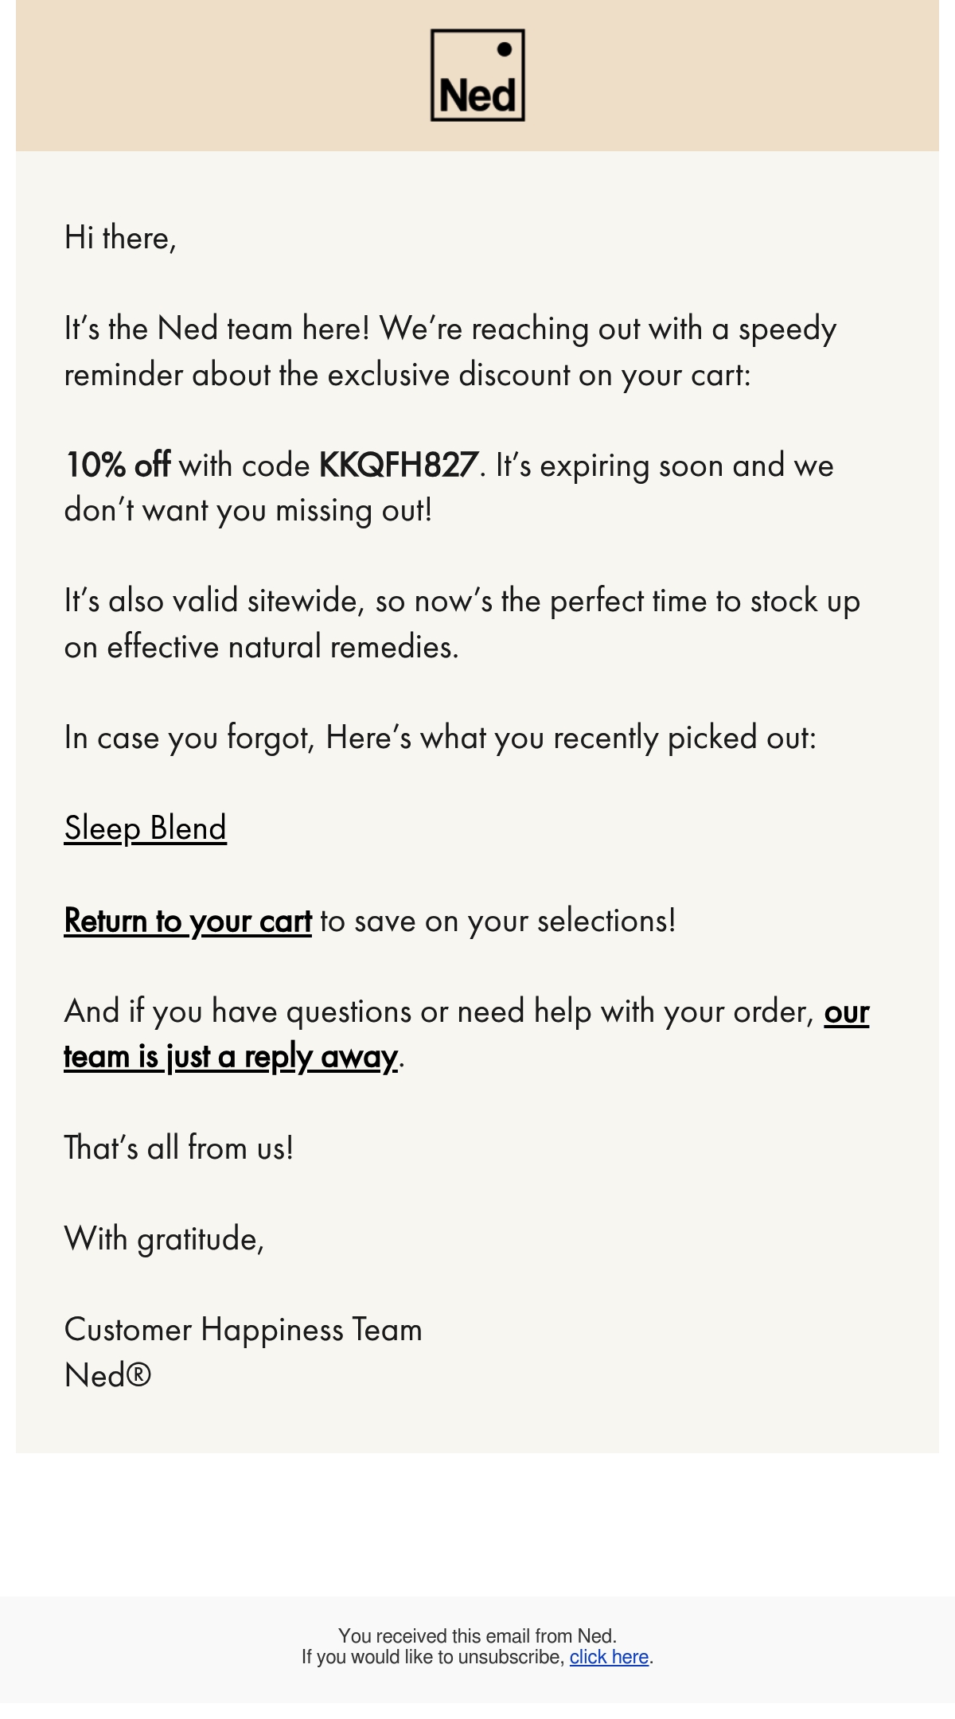Open the Sleep Blend product link
955x1719 pixels.
tap(146, 828)
